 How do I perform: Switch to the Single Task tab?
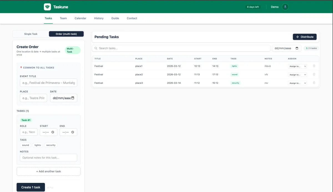point(31,34)
